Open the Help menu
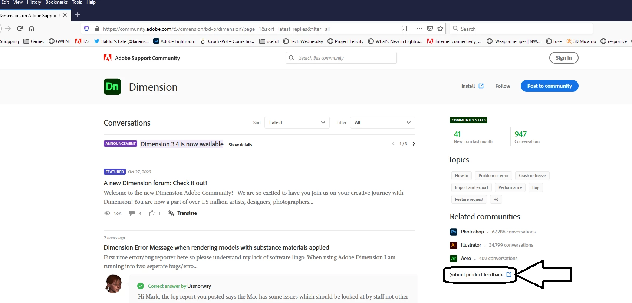Viewport: 632px width, 303px height. pyautogui.click(x=91, y=2)
